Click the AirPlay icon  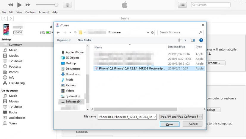point(67,5)
